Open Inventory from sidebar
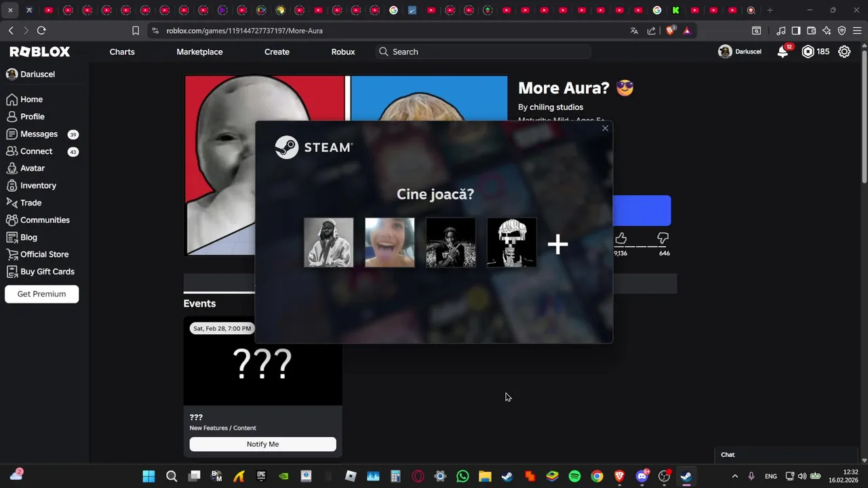 point(38,186)
